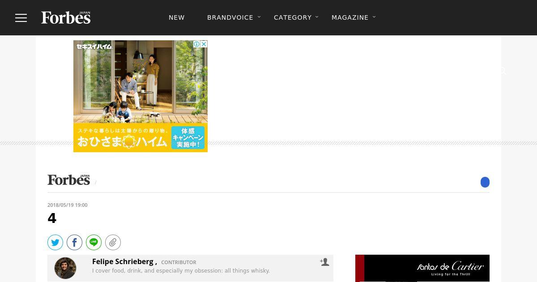Viewport: 537px width, 282px height.
Task: Share article on Facebook
Action: [x=74, y=243]
